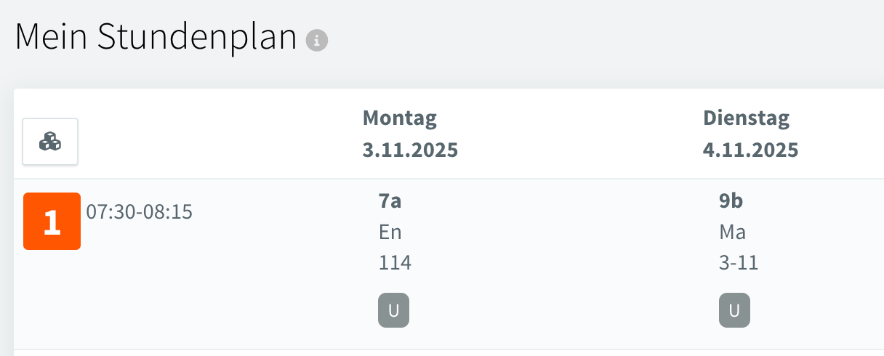This screenshot has height=356, width=884.
Task: Click the date 4.11.2025
Action: [750, 150]
